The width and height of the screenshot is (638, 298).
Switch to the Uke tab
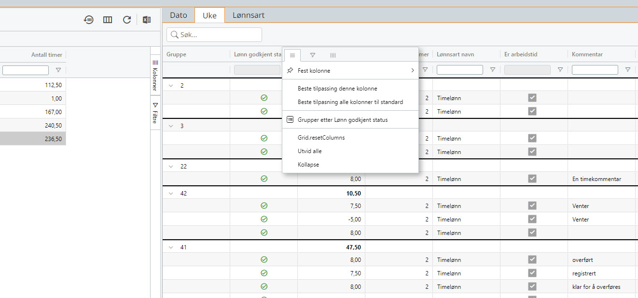tap(210, 15)
